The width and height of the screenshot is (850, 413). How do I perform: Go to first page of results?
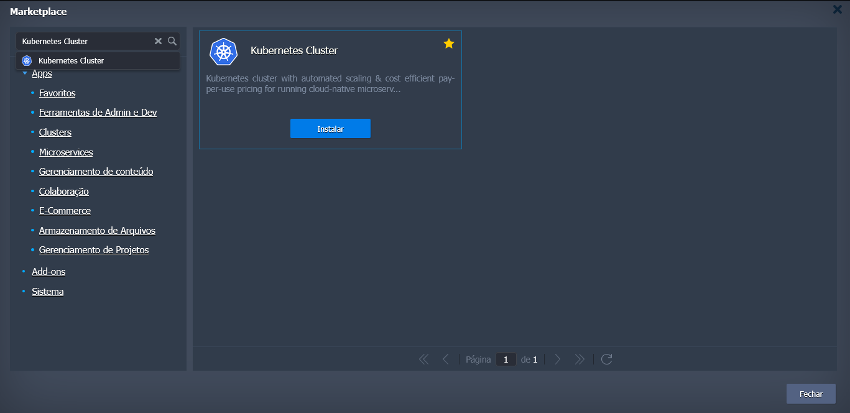(424, 359)
